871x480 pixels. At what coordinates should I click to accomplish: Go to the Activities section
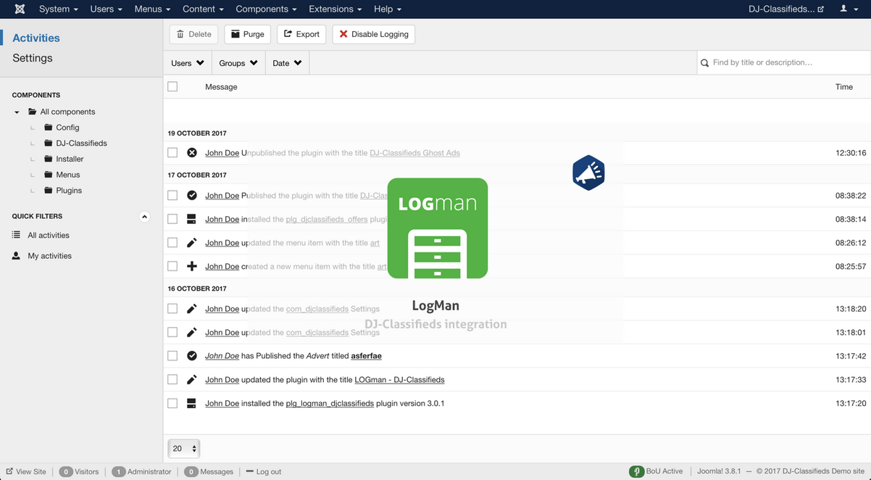click(x=36, y=38)
